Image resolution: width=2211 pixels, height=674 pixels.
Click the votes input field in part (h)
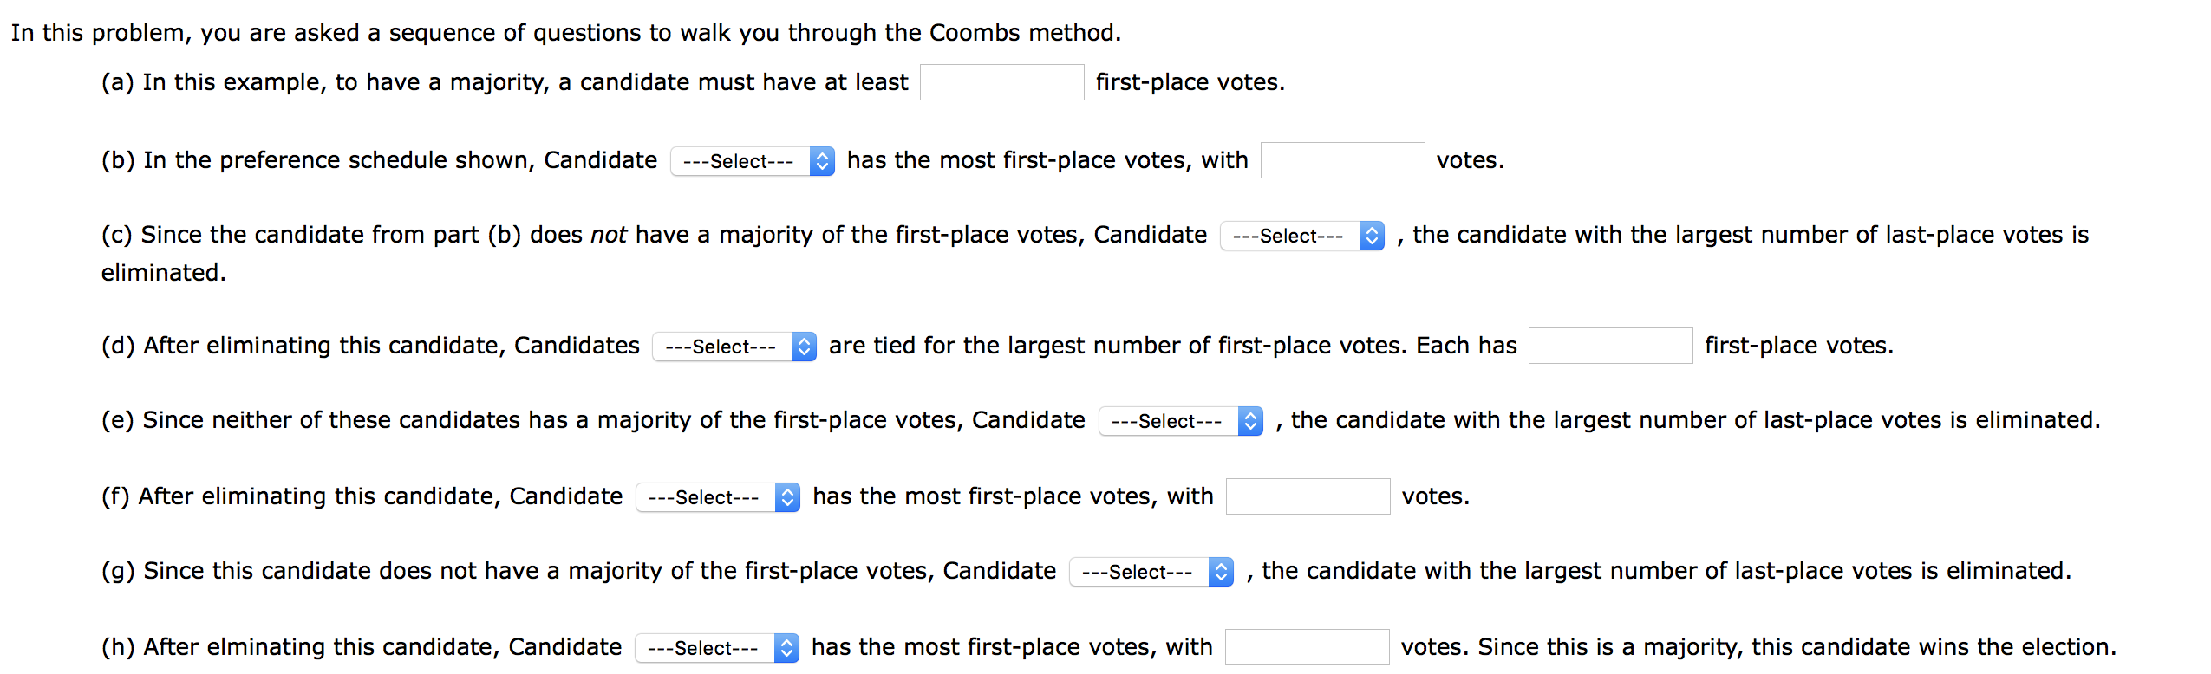click(x=1307, y=647)
